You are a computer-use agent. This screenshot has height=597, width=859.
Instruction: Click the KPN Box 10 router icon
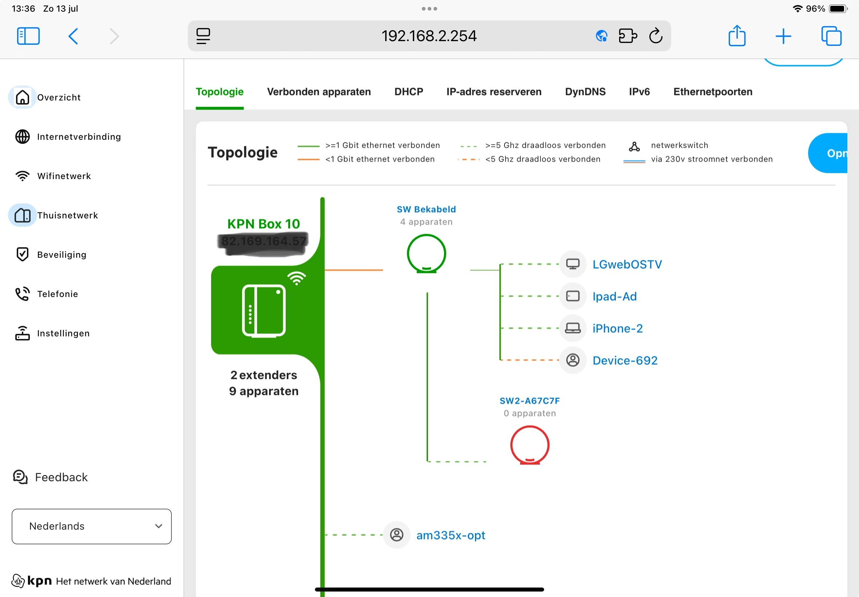click(x=264, y=311)
